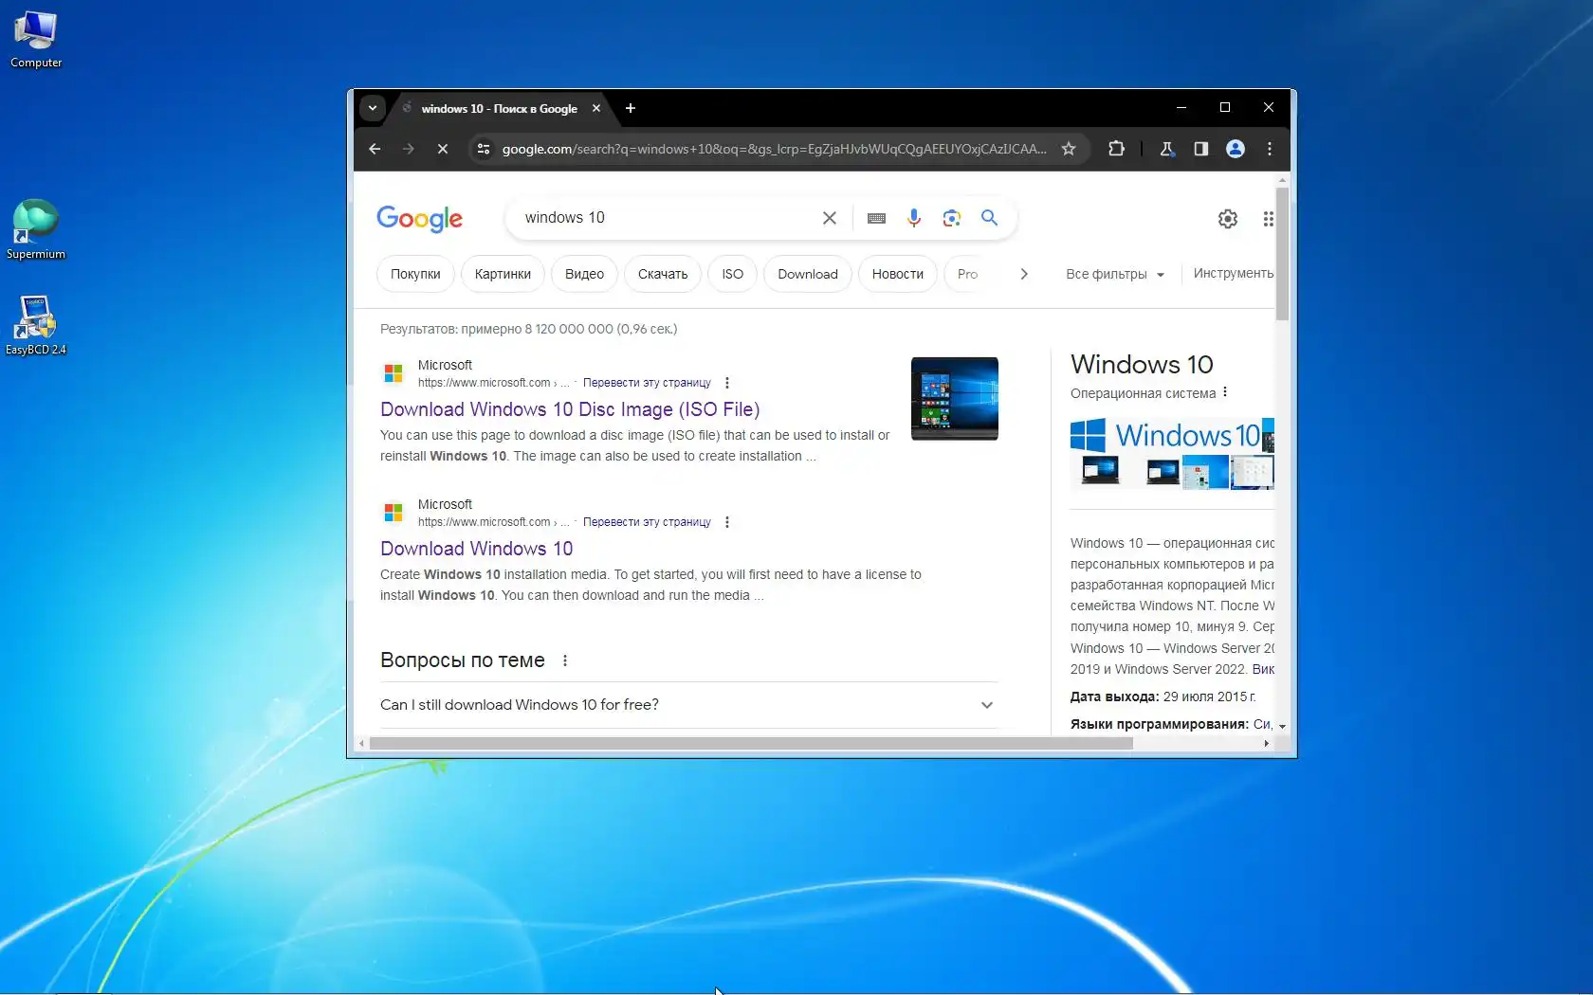
Task: Start voice search with the microphone
Action: (914, 218)
